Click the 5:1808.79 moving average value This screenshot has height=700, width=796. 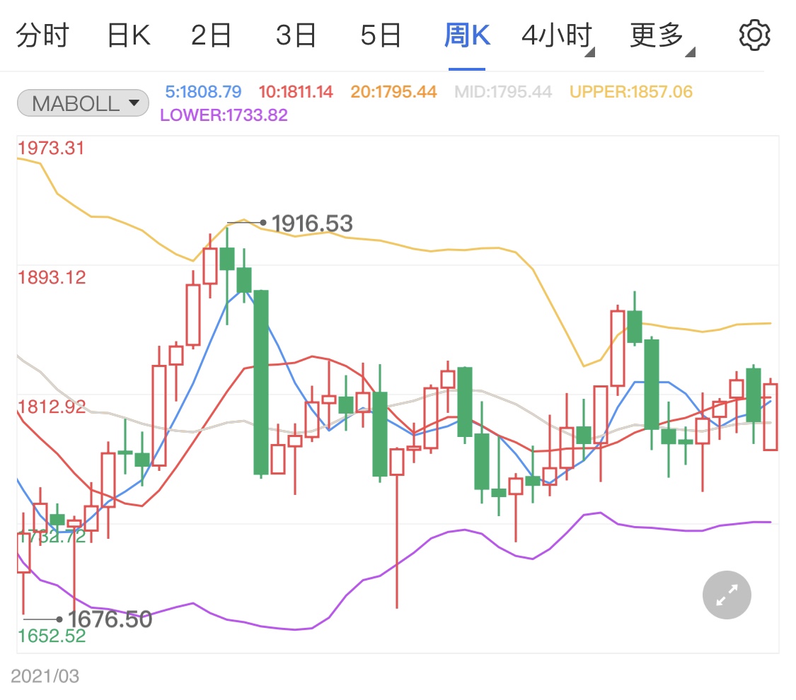[x=203, y=92]
